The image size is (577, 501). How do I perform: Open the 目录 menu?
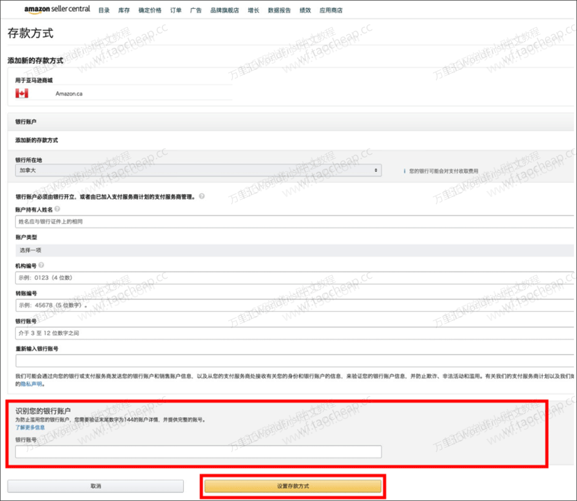[104, 10]
